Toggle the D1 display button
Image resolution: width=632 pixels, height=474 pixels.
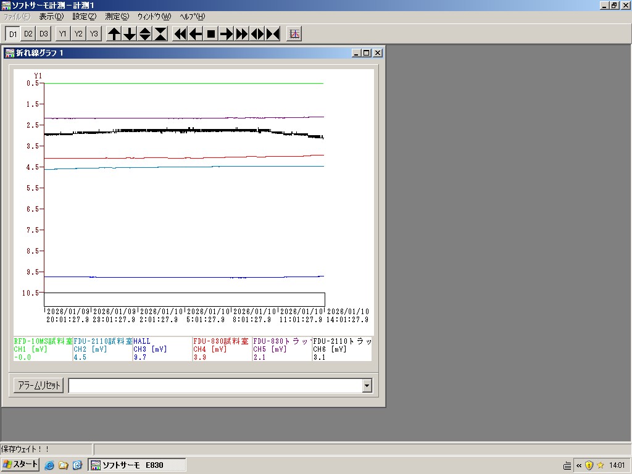pos(13,34)
